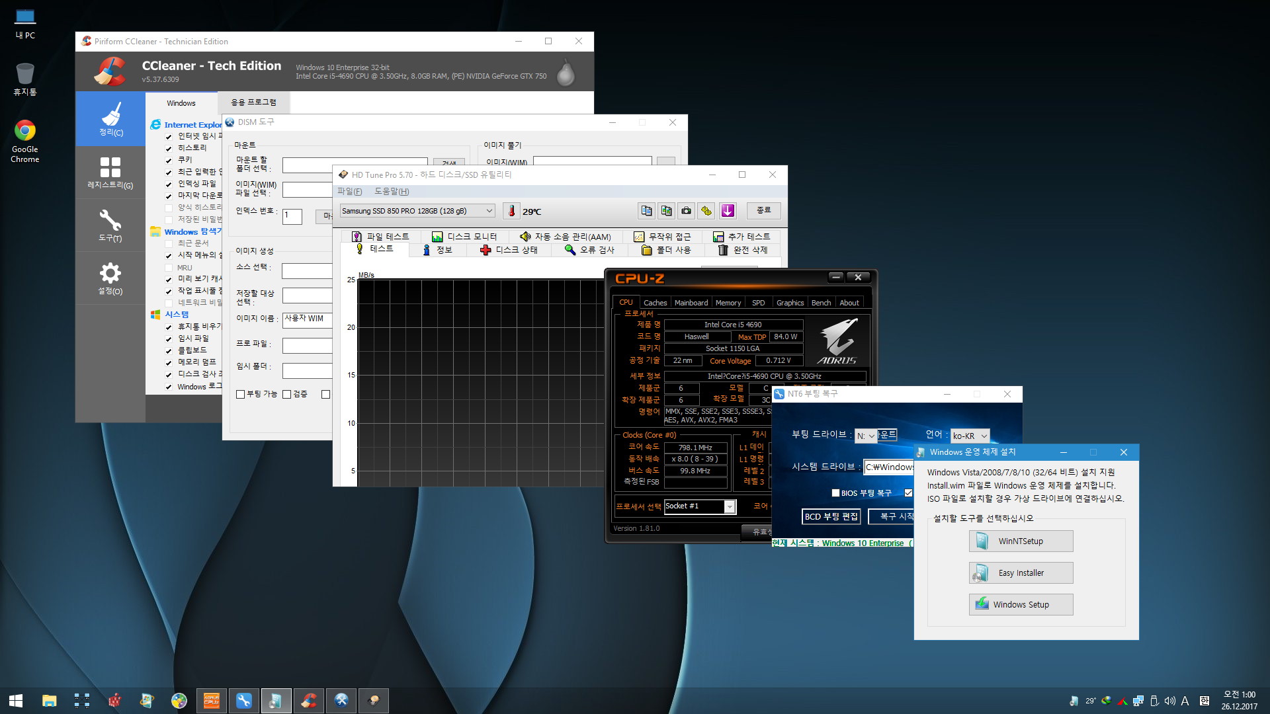The width and height of the screenshot is (1270, 714).
Task: Select the 내 PC desktop icon
Action: (25, 24)
